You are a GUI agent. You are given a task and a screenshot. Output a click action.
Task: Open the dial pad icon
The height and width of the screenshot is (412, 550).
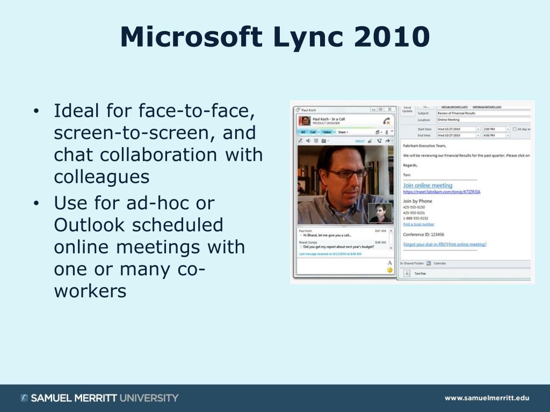(316, 141)
